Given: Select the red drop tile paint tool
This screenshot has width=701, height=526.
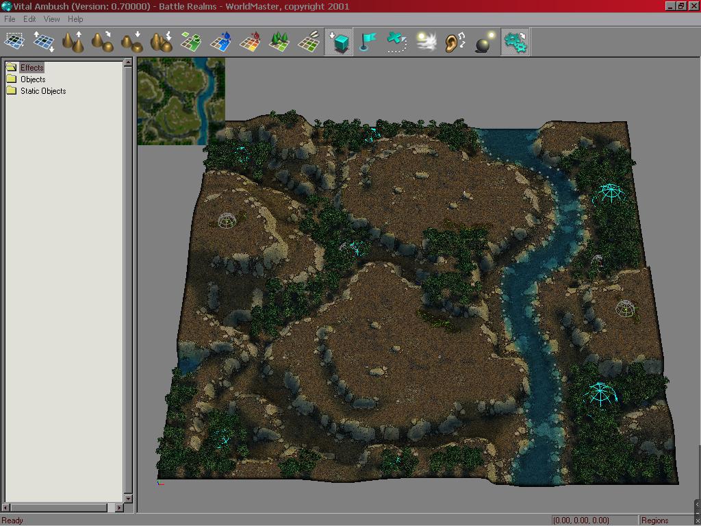Looking at the screenshot, I should click(x=250, y=42).
